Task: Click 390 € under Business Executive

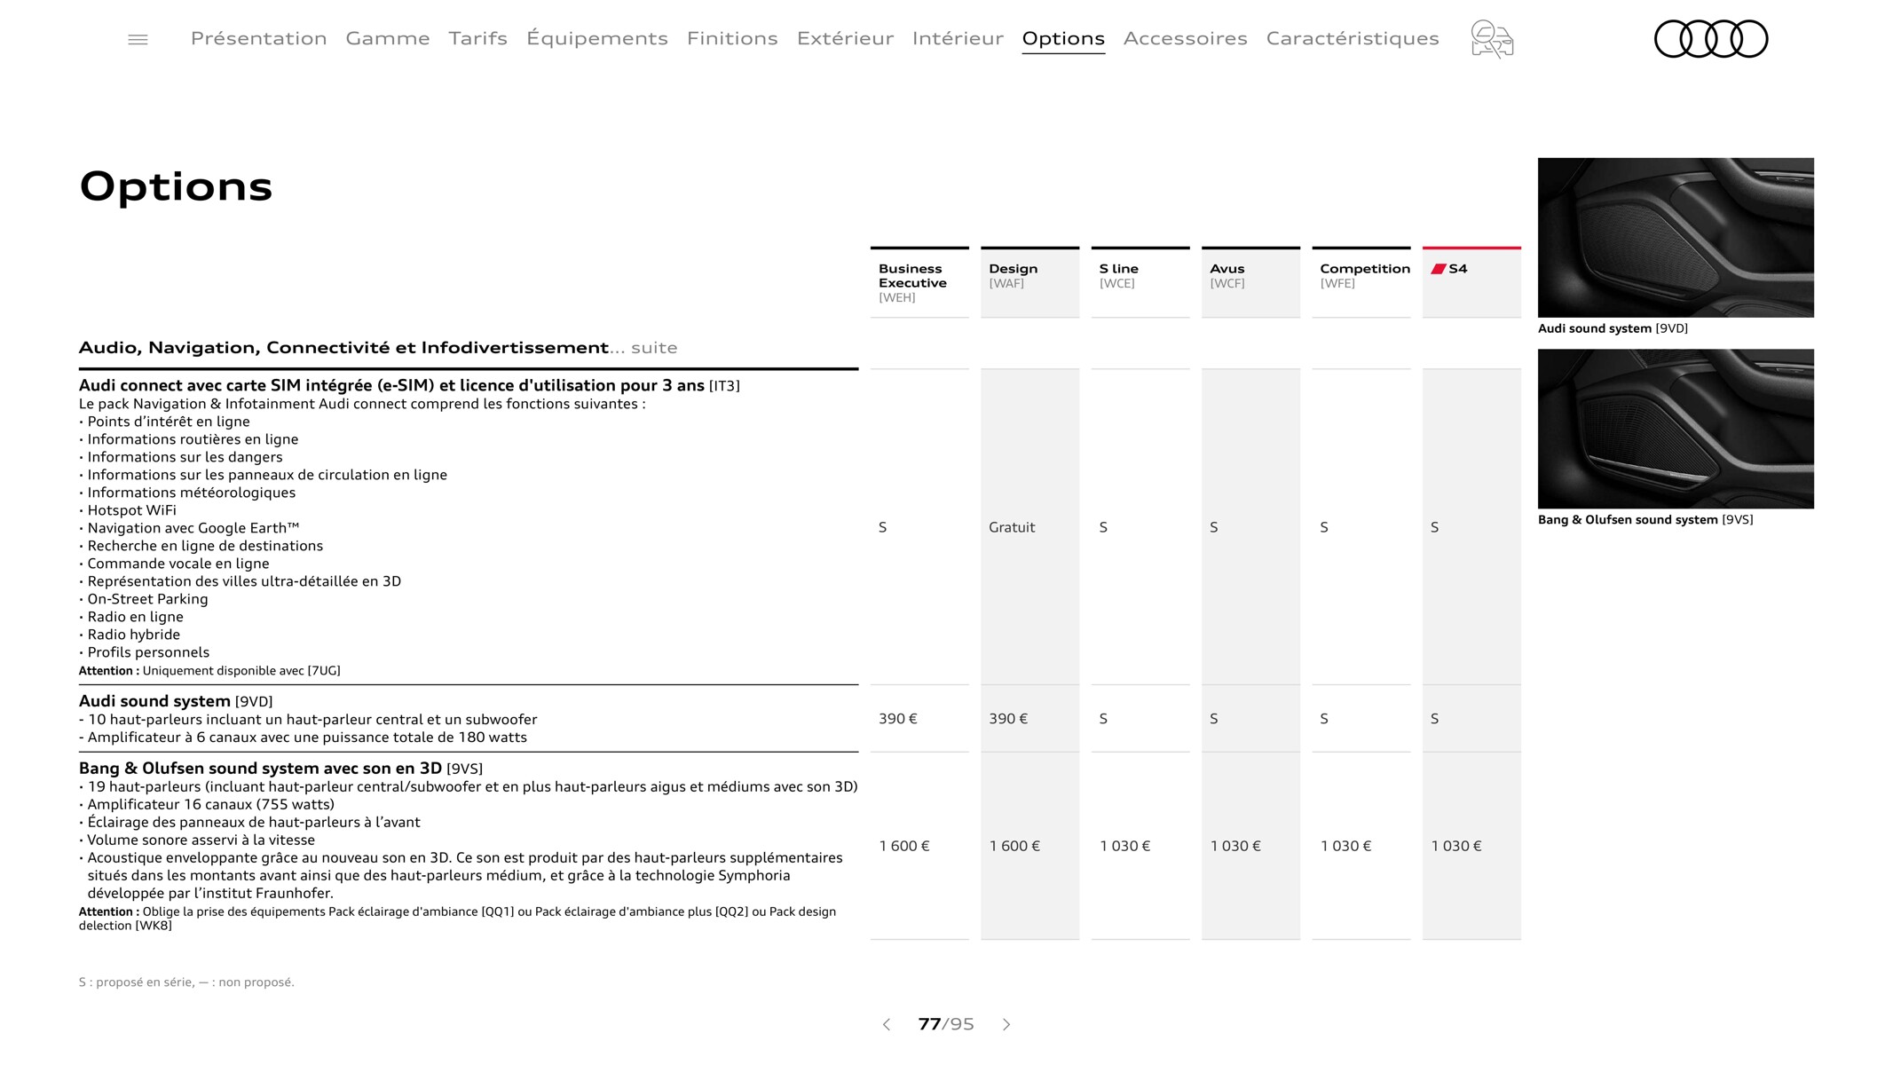Action: (x=898, y=719)
